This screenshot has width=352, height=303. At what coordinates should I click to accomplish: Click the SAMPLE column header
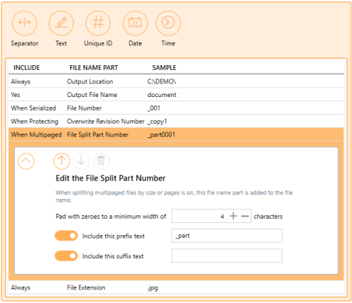click(x=164, y=68)
